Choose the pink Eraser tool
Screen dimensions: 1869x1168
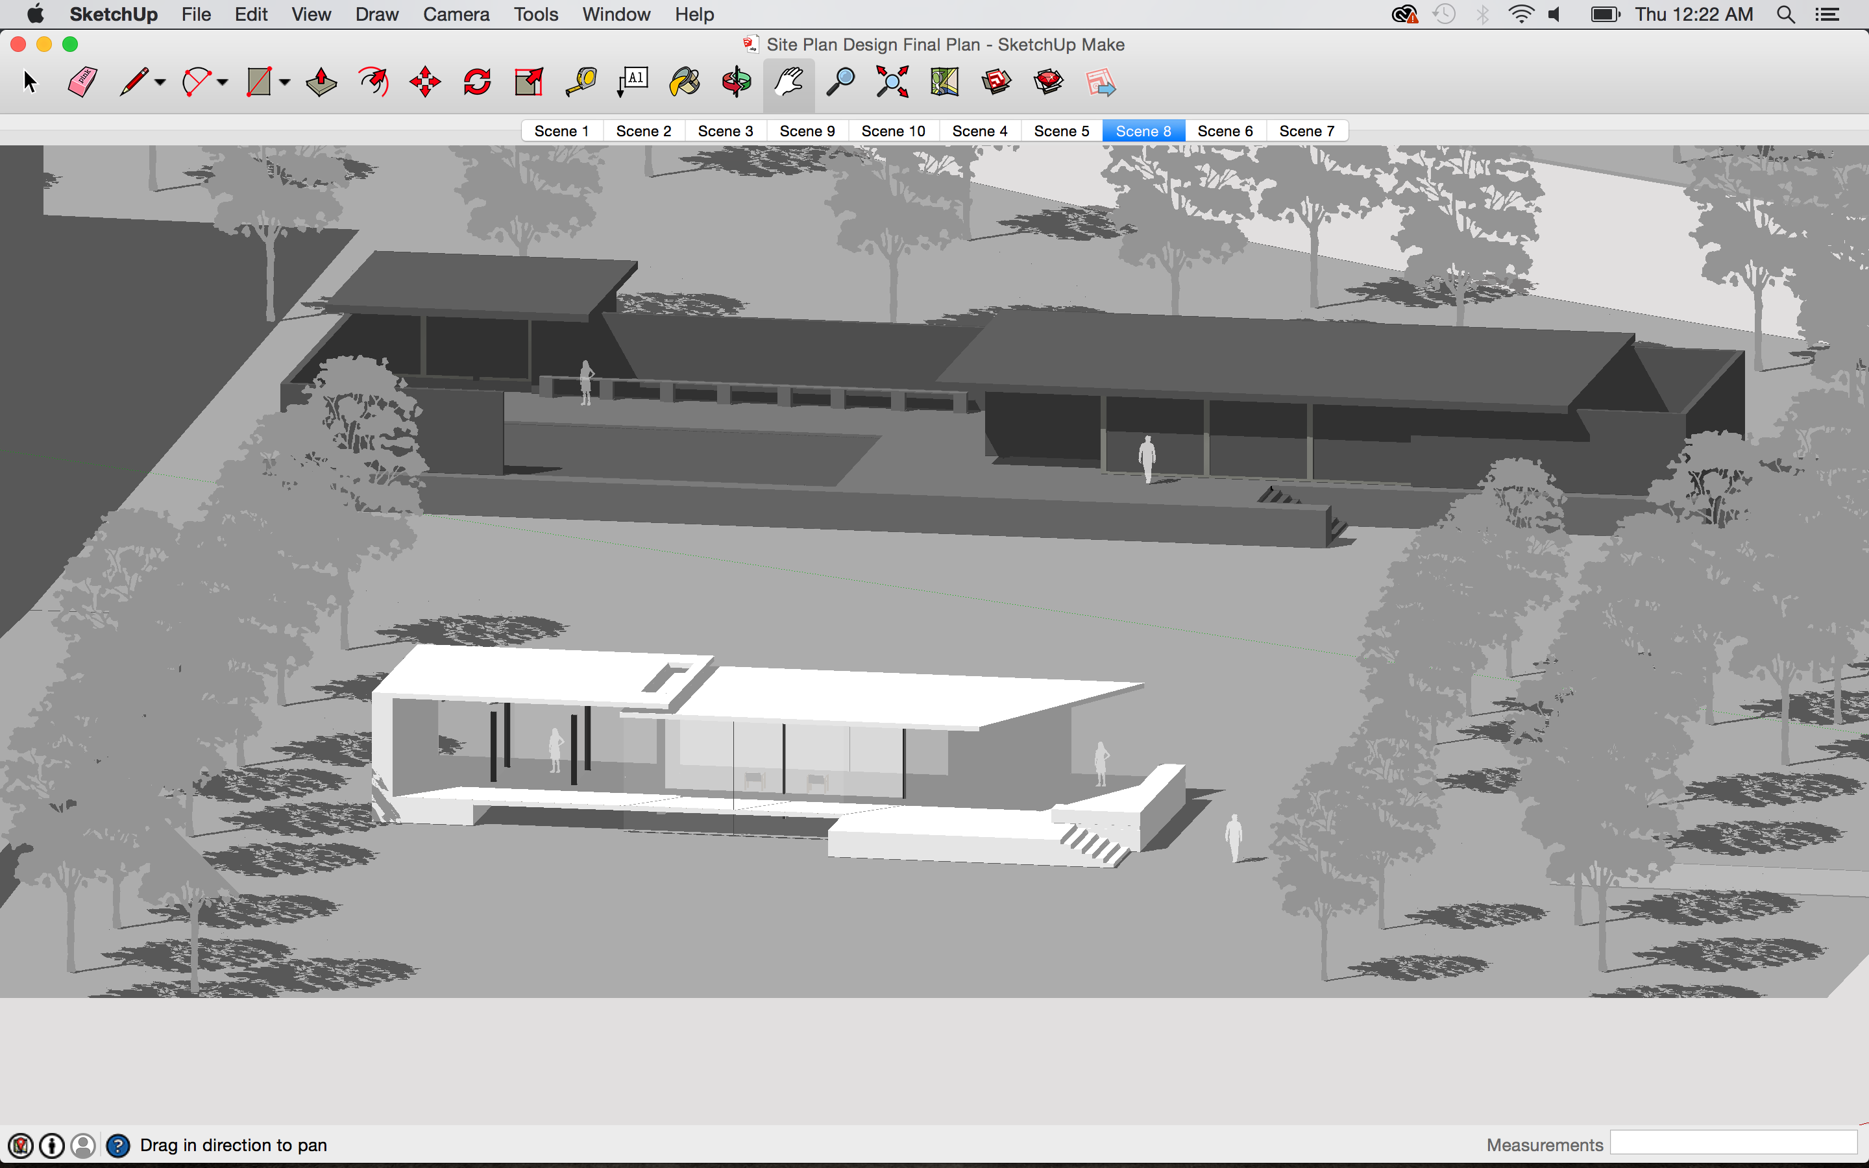pyautogui.click(x=82, y=82)
